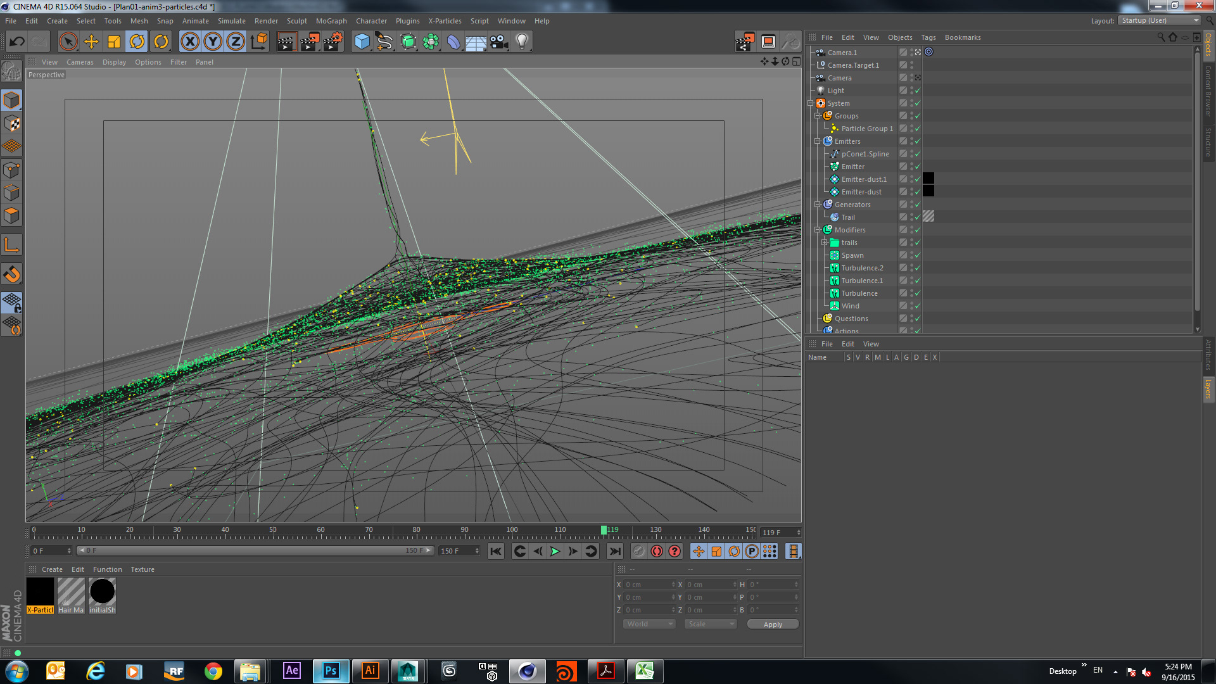Screen dimensions: 1216x684
Task: Click the Light bulb object icon
Action: coord(521,42)
